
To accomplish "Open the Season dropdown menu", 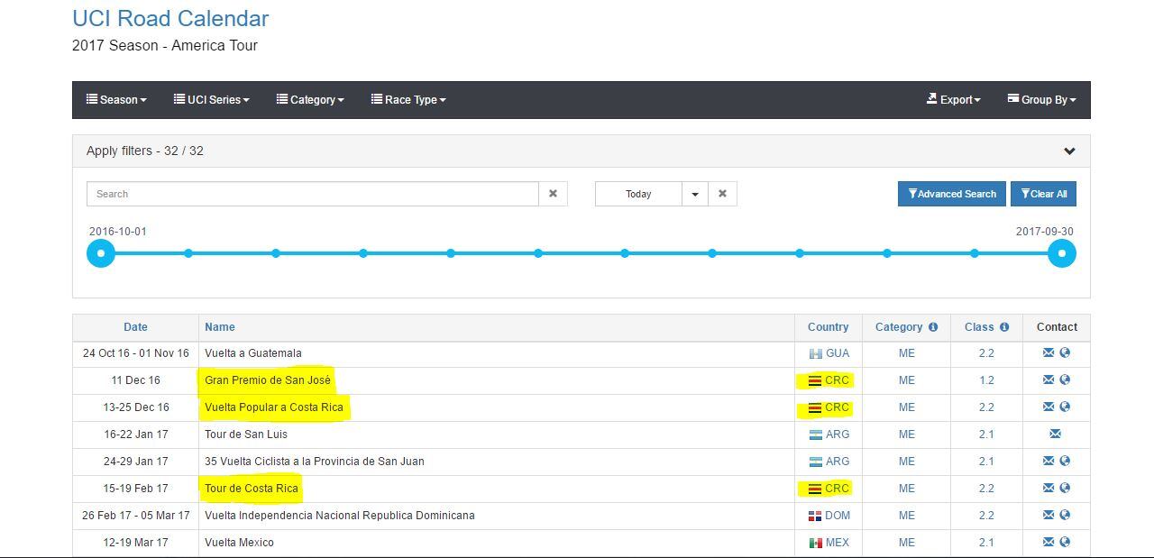I will 116,100.
